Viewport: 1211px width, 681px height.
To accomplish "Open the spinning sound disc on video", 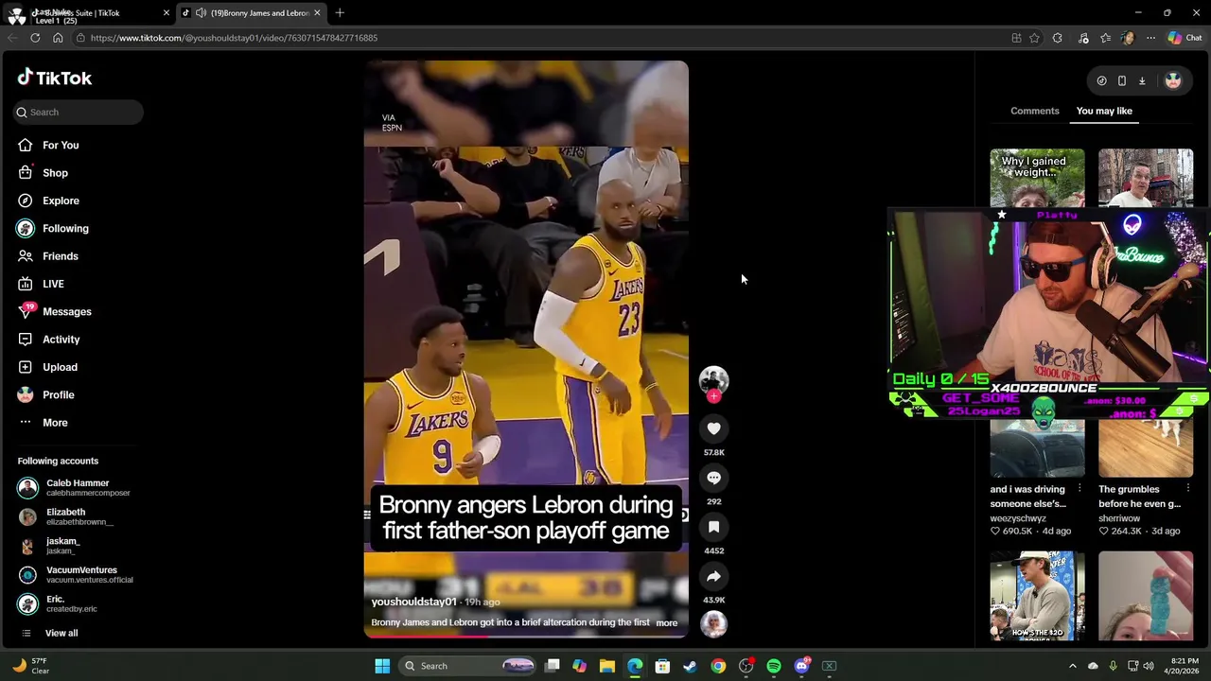I will (713, 624).
